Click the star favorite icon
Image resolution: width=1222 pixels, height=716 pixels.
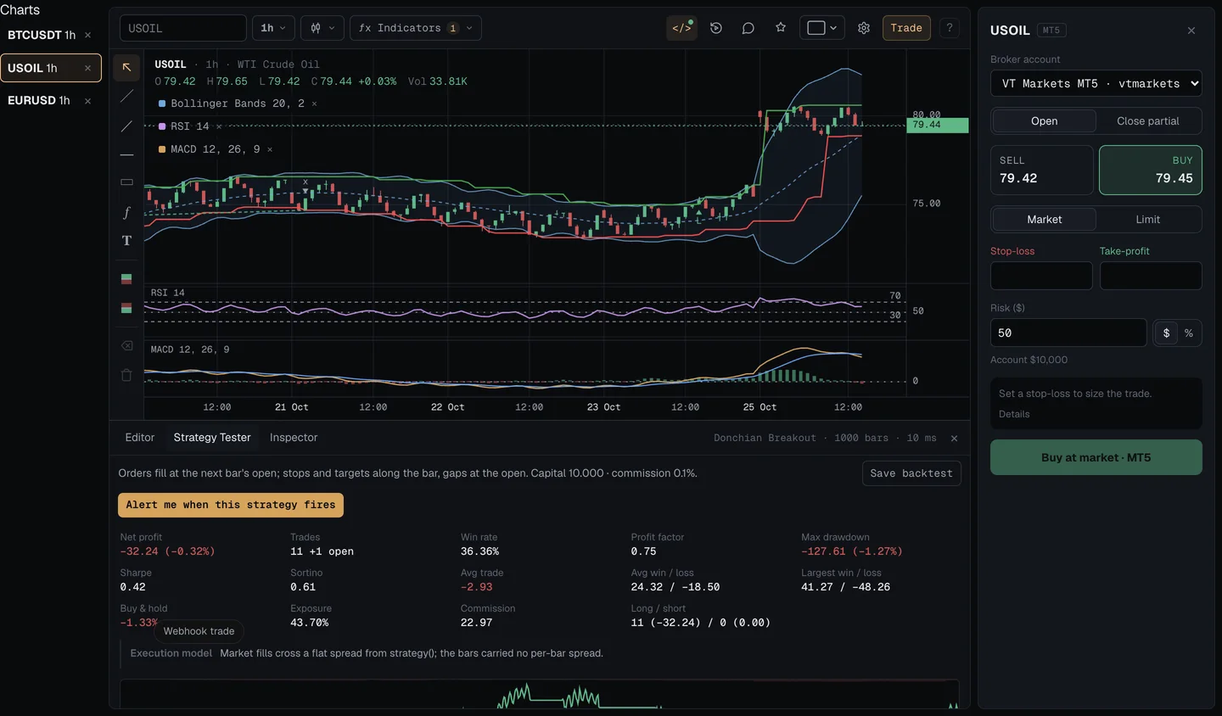point(781,28)
